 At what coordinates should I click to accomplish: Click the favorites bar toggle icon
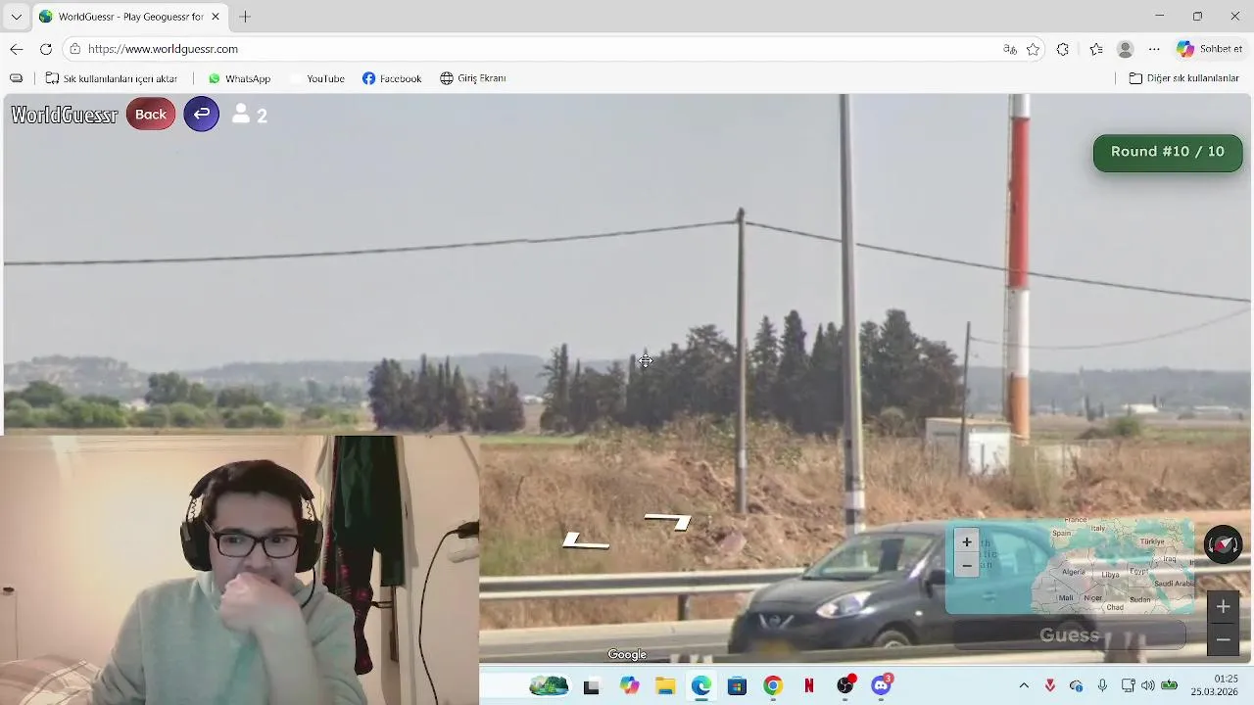(x=16, y=78)
